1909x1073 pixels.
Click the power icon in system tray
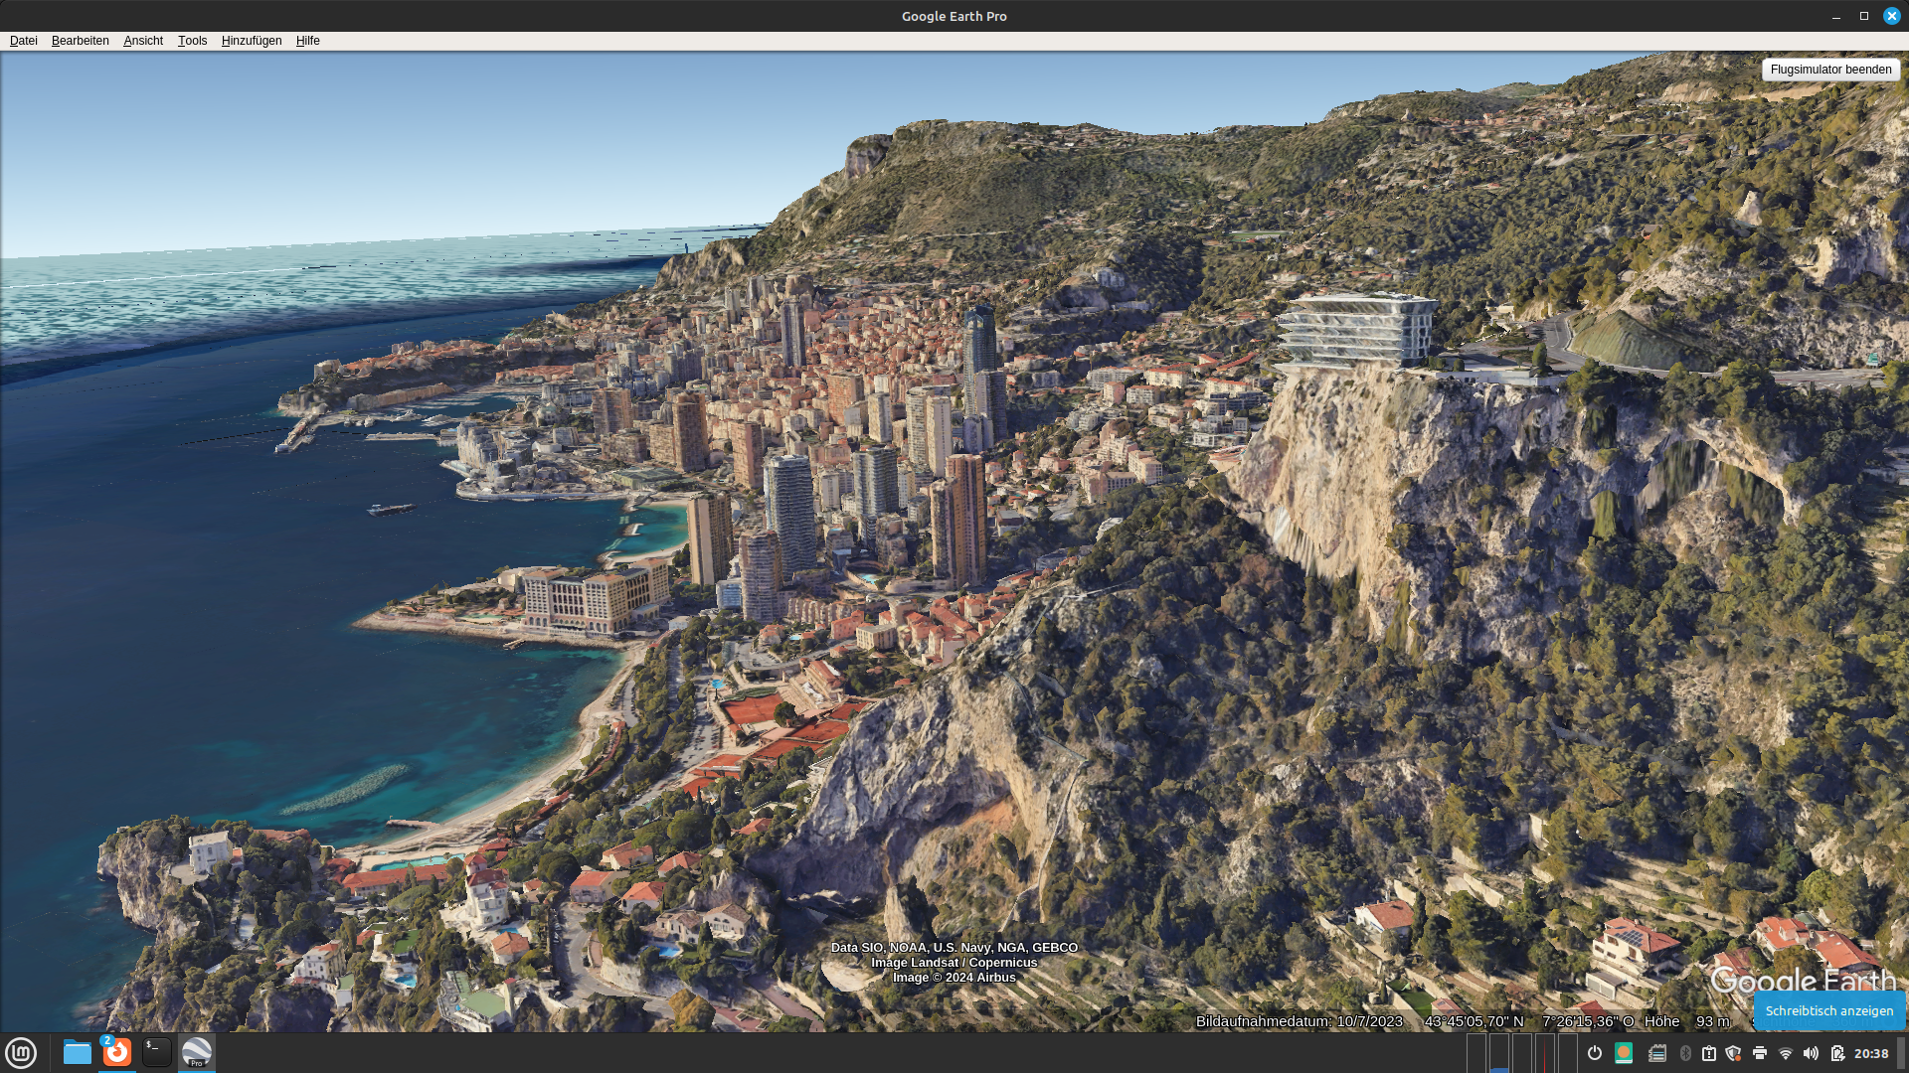pyautogui.click(x=1595, y=1053)
